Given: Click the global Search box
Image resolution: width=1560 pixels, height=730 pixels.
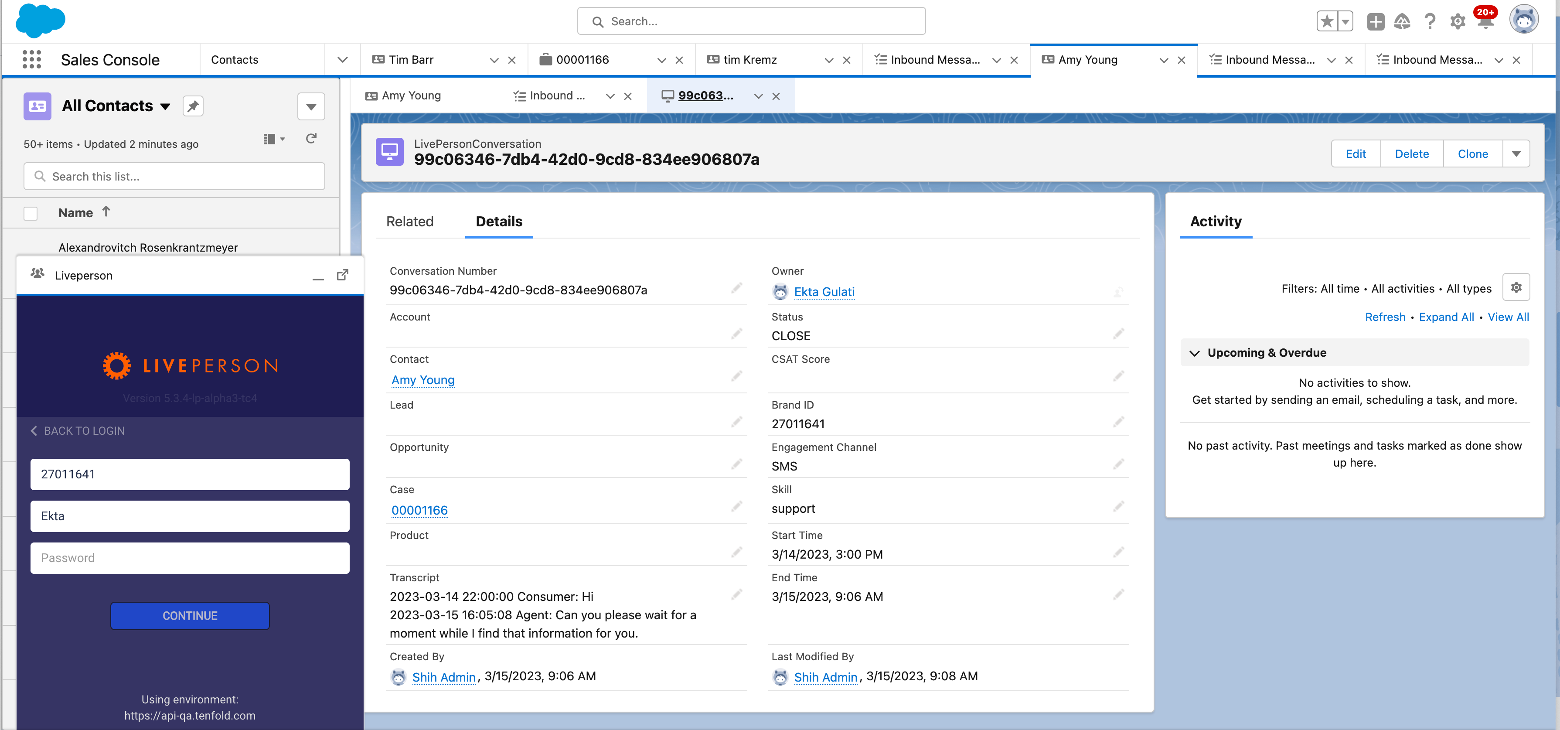Looking at the screenshot, I should 751,21.
